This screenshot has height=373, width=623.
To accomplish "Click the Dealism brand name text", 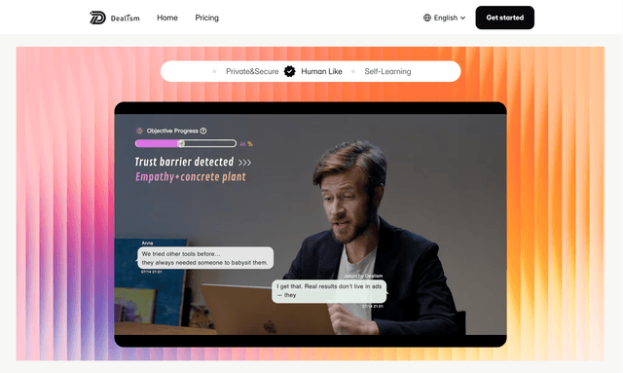I will 126,19.
